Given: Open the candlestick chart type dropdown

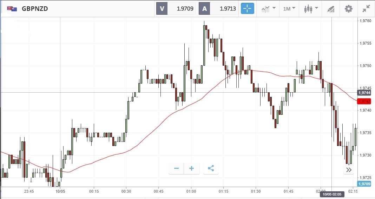Looking at the screenshot, I should (x=311, y=8).
